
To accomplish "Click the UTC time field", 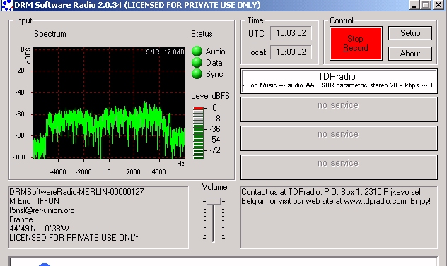I will pyautogui.click(x=291, y=33).
